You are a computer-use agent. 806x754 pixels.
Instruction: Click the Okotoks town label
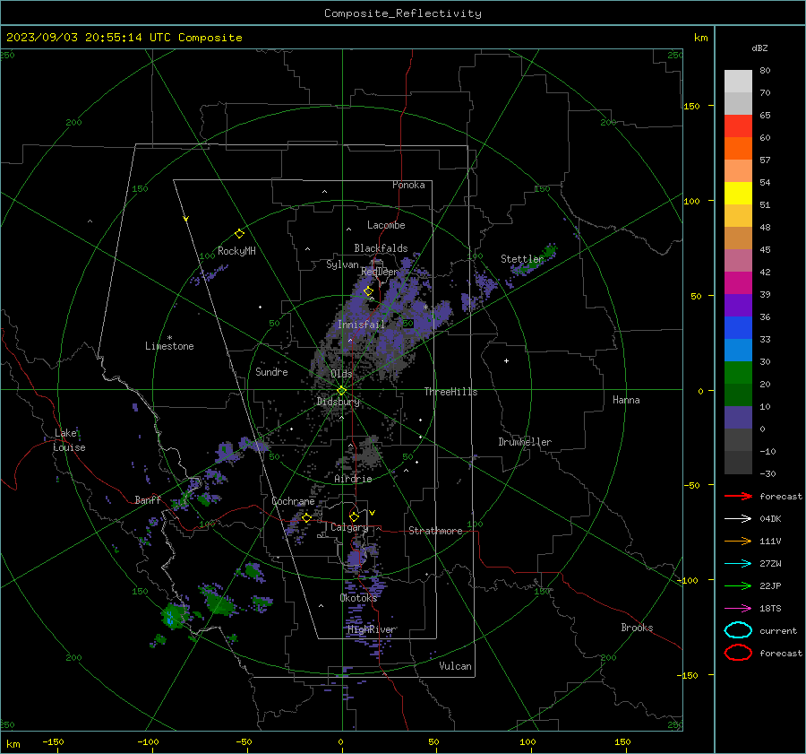[358, 598]
